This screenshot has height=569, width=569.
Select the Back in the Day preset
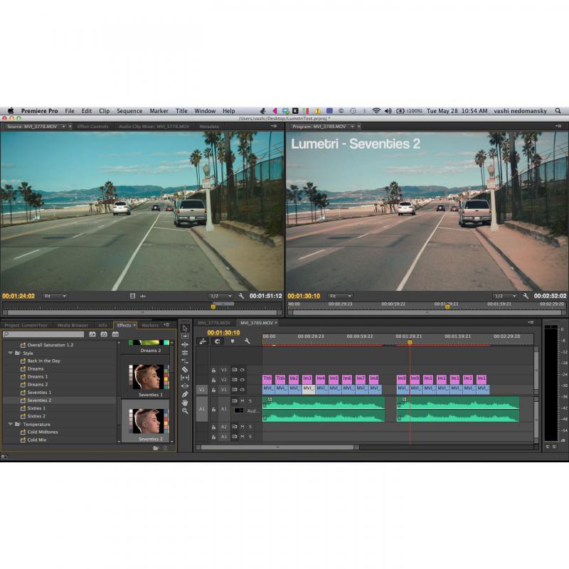pyautogui.click(x=43, y=361)
